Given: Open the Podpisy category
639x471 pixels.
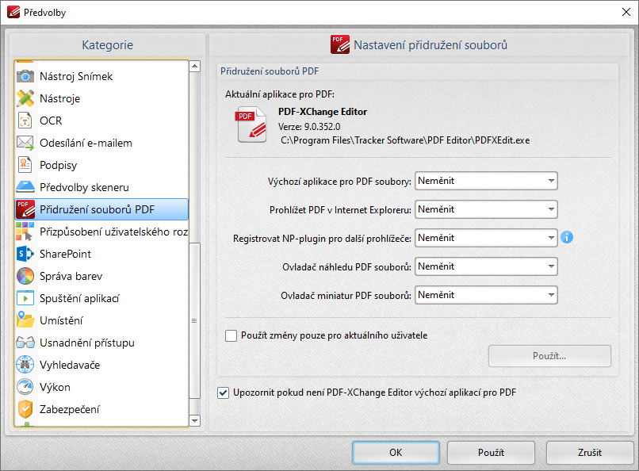Looking at the screenshot, I should pyautogui.click(x=102, y=165).
